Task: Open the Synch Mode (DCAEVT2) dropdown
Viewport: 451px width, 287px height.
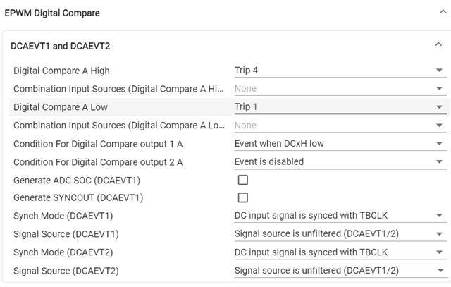Action: click(340, 252)
